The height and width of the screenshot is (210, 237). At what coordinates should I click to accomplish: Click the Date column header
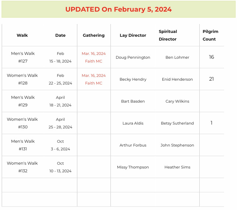point(60,35)
